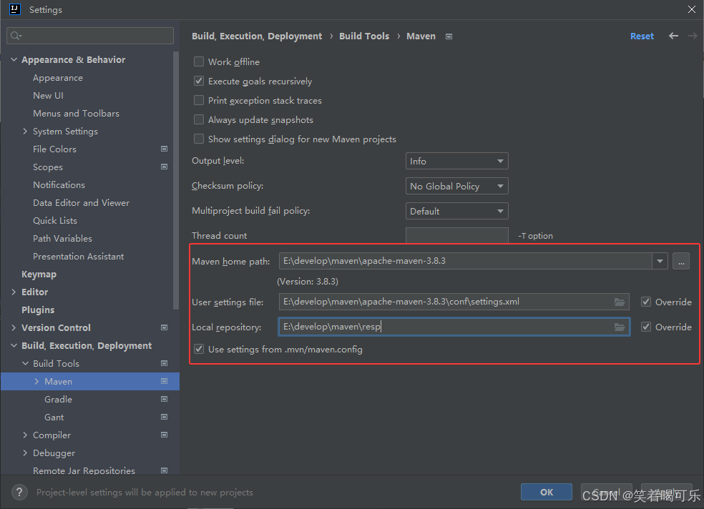Click project icon beside Scopes

(165, 167)
